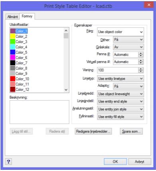The width and height of the screenshot is (156, 171).
Task: Click the green Color_3 swatch
Action: [x=13, y=42]
